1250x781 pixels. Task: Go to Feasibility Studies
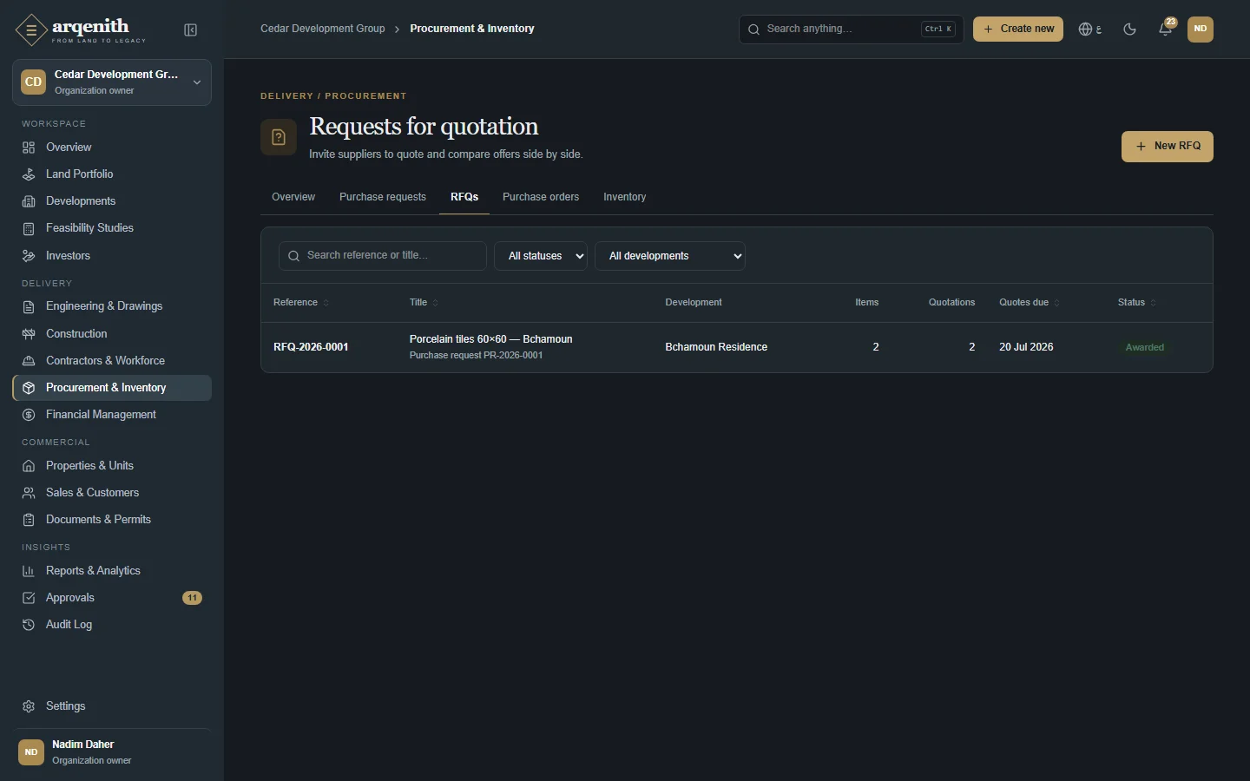[x=112, y=227]
